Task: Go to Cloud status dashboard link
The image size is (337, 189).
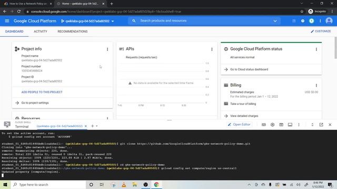Action: click(x=249, y=69)
